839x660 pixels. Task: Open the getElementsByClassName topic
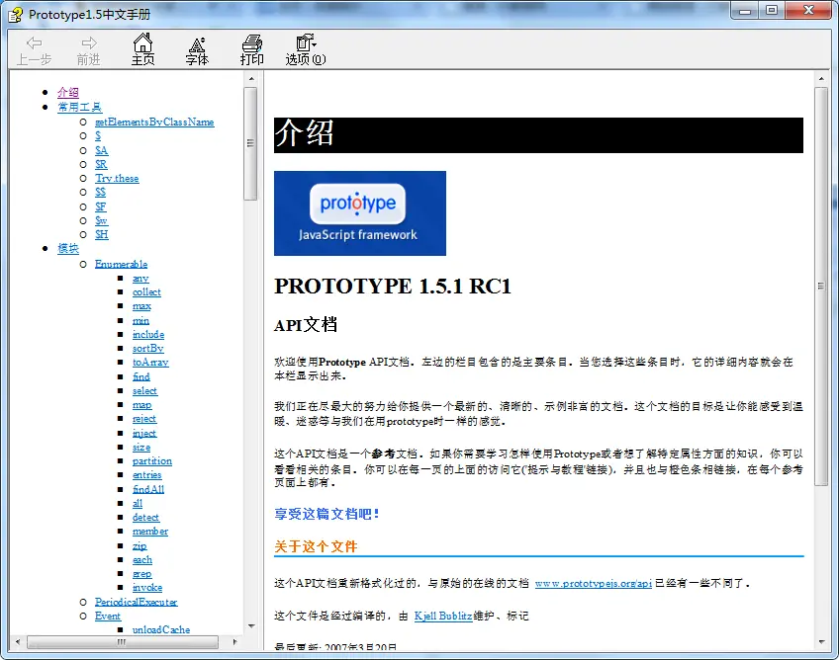coord(154,122)
